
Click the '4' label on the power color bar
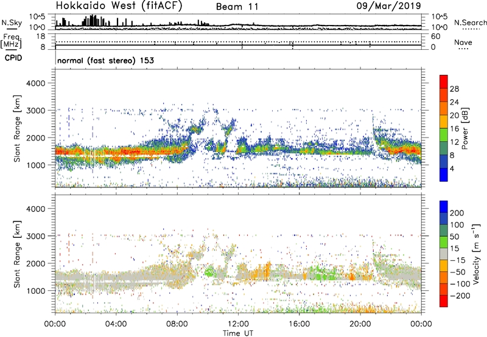[452, 168]
